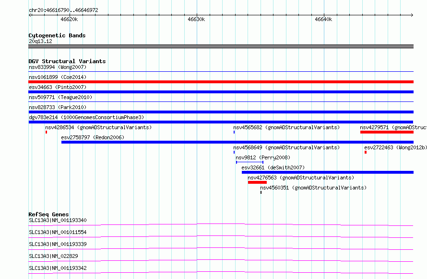Click the 20q13.12 band label
This screenshot has height=279, width=427.
click(x=40, y=41)
